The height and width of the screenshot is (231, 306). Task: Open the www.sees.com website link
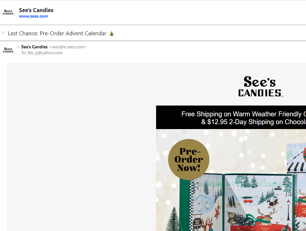[33, 16]
